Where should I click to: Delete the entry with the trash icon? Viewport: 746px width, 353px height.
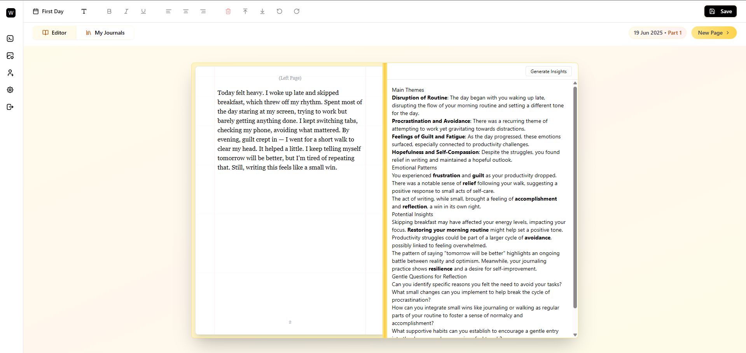(228, 11)
